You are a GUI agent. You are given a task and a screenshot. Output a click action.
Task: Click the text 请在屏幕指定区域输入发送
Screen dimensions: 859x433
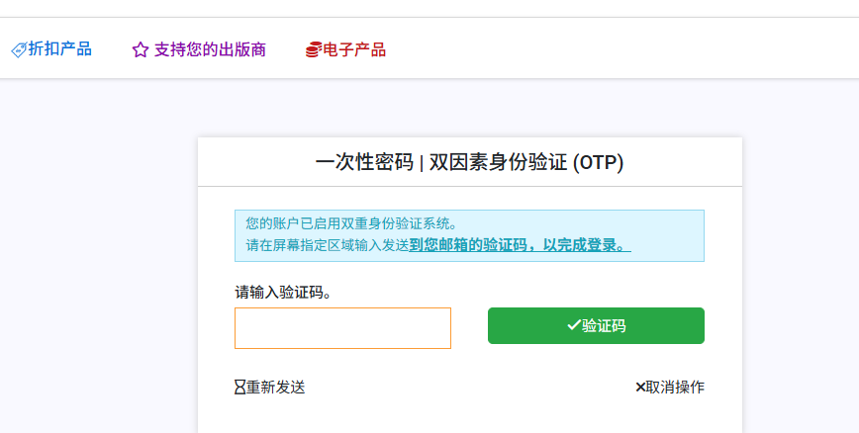pos(327,245)
